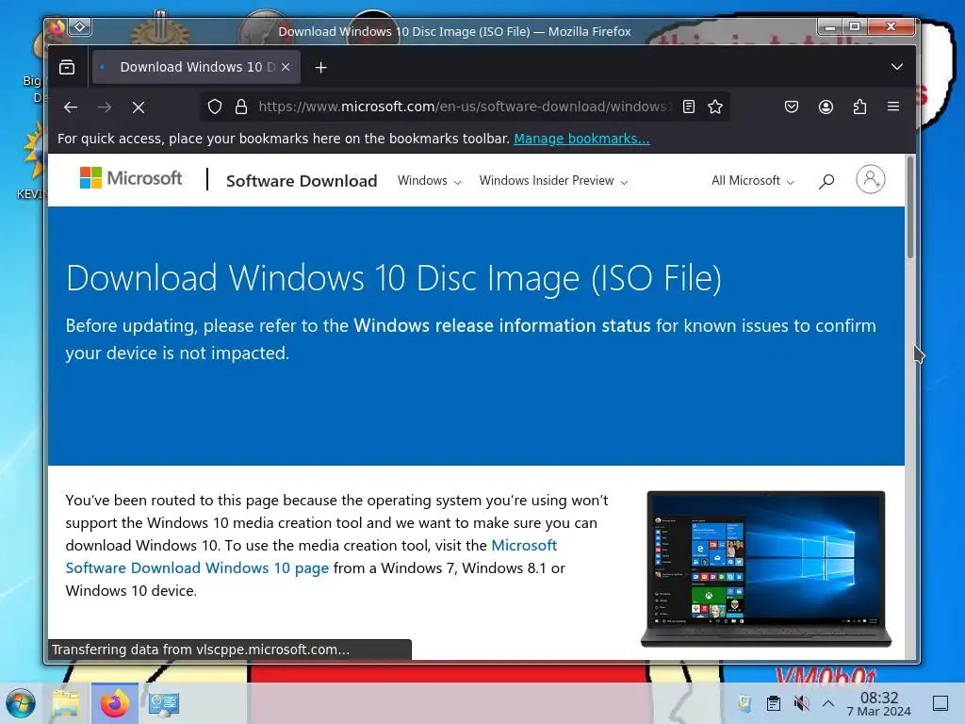This screenshot has width=965, height=724.
Task: Click the URL address bar
Action: tap(465, 107)
